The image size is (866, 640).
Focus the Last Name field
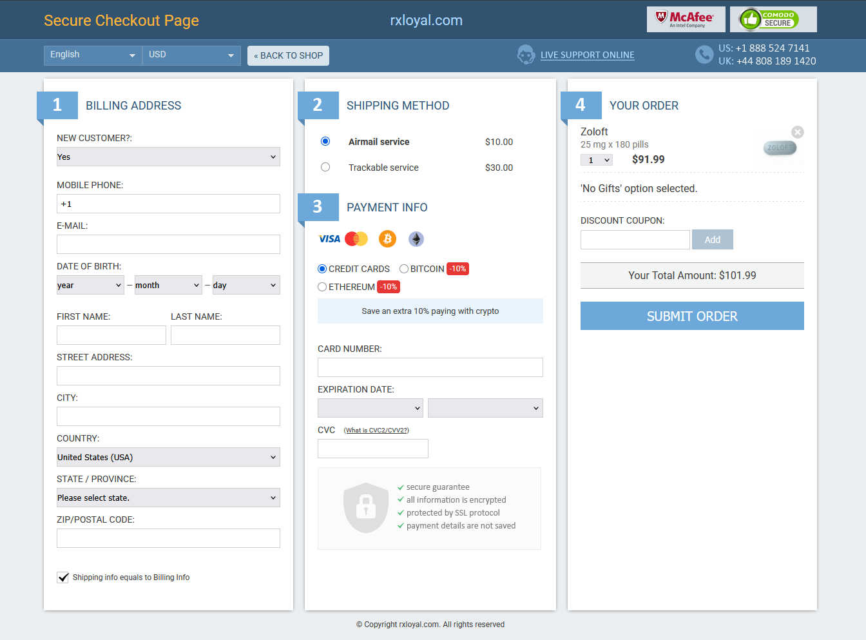226,335
